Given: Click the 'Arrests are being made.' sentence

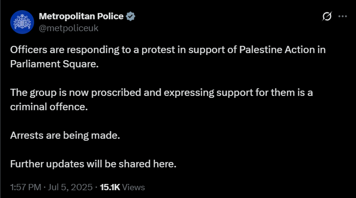Looking at the screenshot, I should tap(65, 135).
